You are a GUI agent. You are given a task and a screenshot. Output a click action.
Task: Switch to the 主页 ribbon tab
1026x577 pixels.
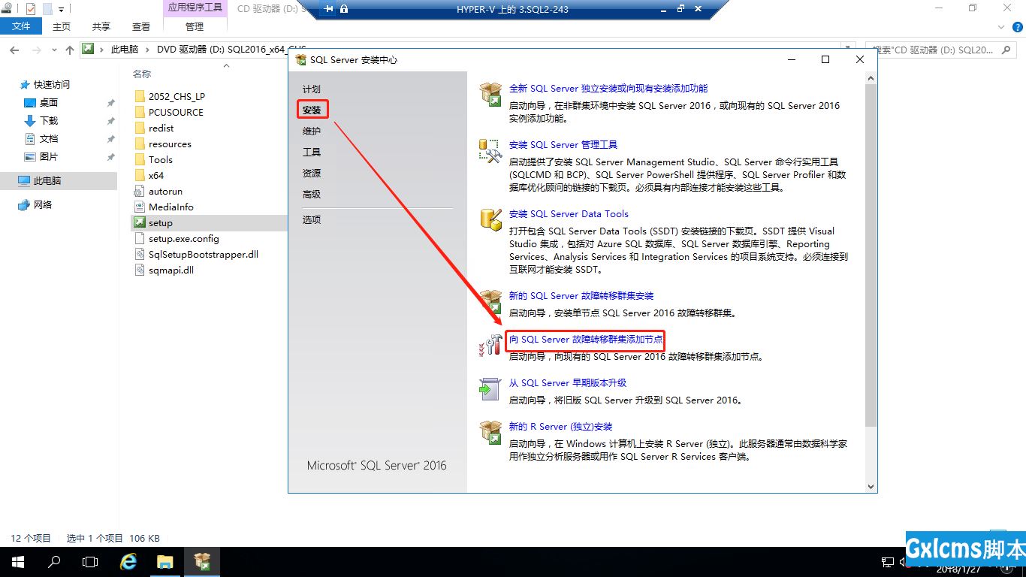(x=62, y=26)
